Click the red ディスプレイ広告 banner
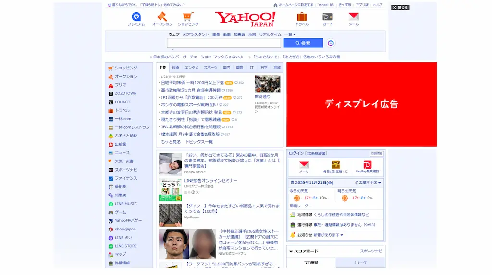 pyautogui.click(x=361, y=104)
